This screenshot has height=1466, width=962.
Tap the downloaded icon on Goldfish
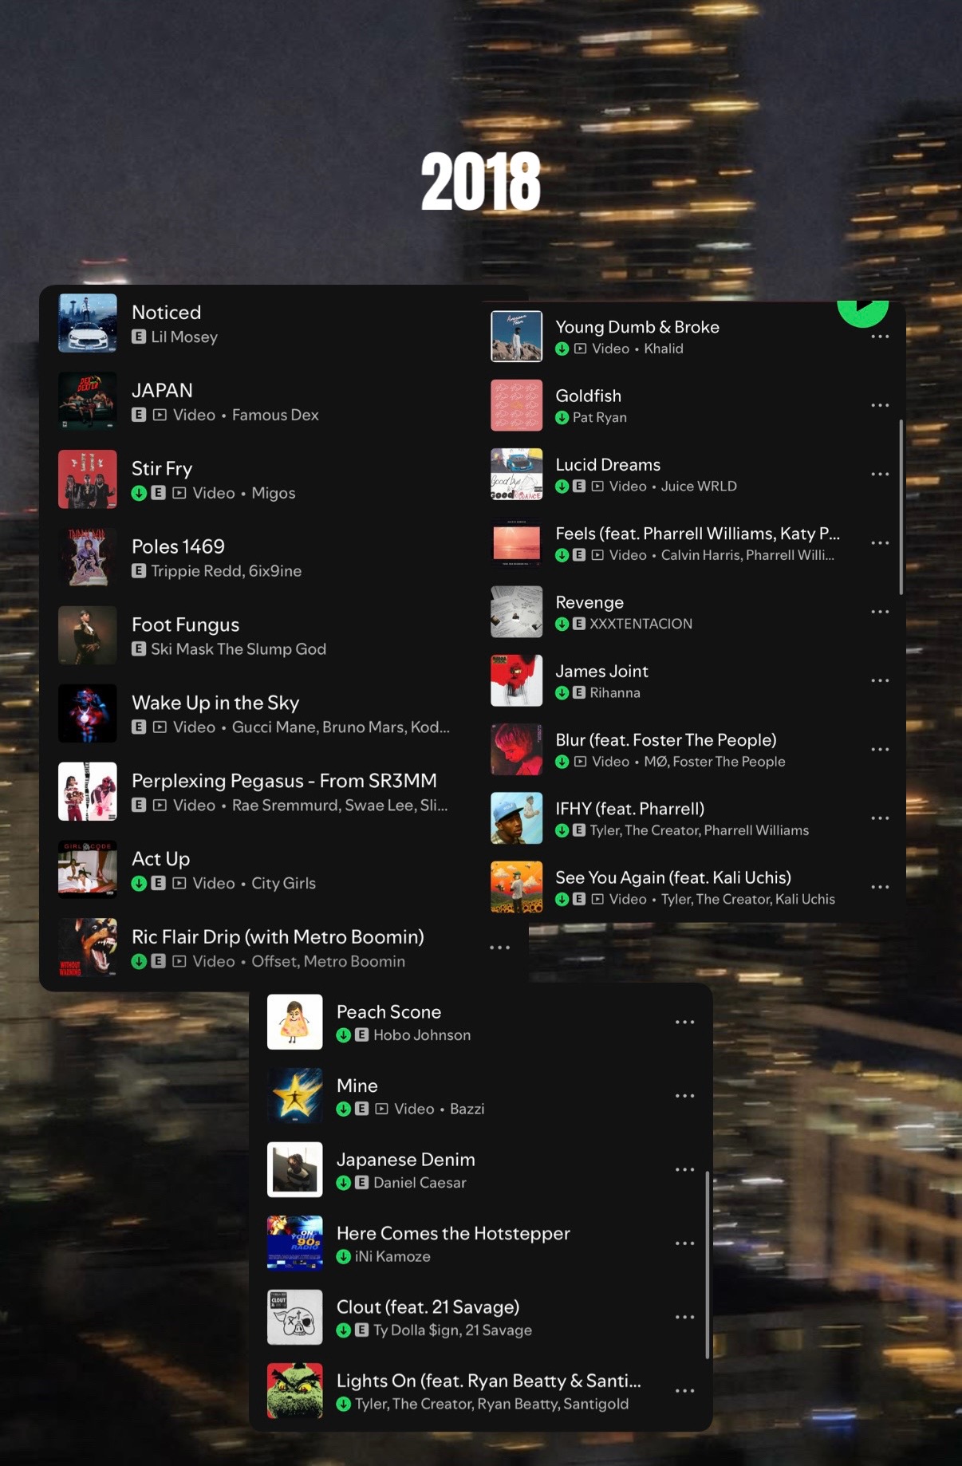tap(562, 417)
